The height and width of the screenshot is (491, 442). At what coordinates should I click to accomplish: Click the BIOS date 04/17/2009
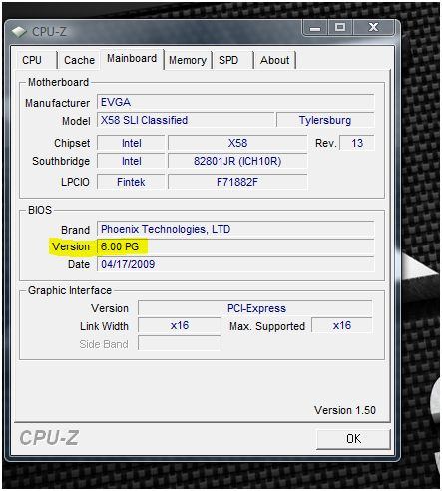(235, 264)
